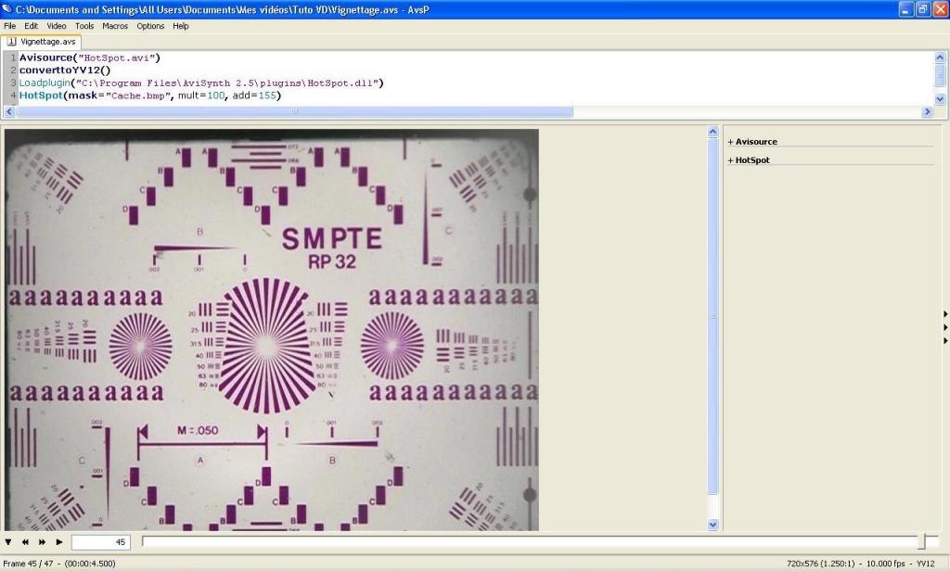Click the mult=100 value in script
950x571 pixels.
201,95
